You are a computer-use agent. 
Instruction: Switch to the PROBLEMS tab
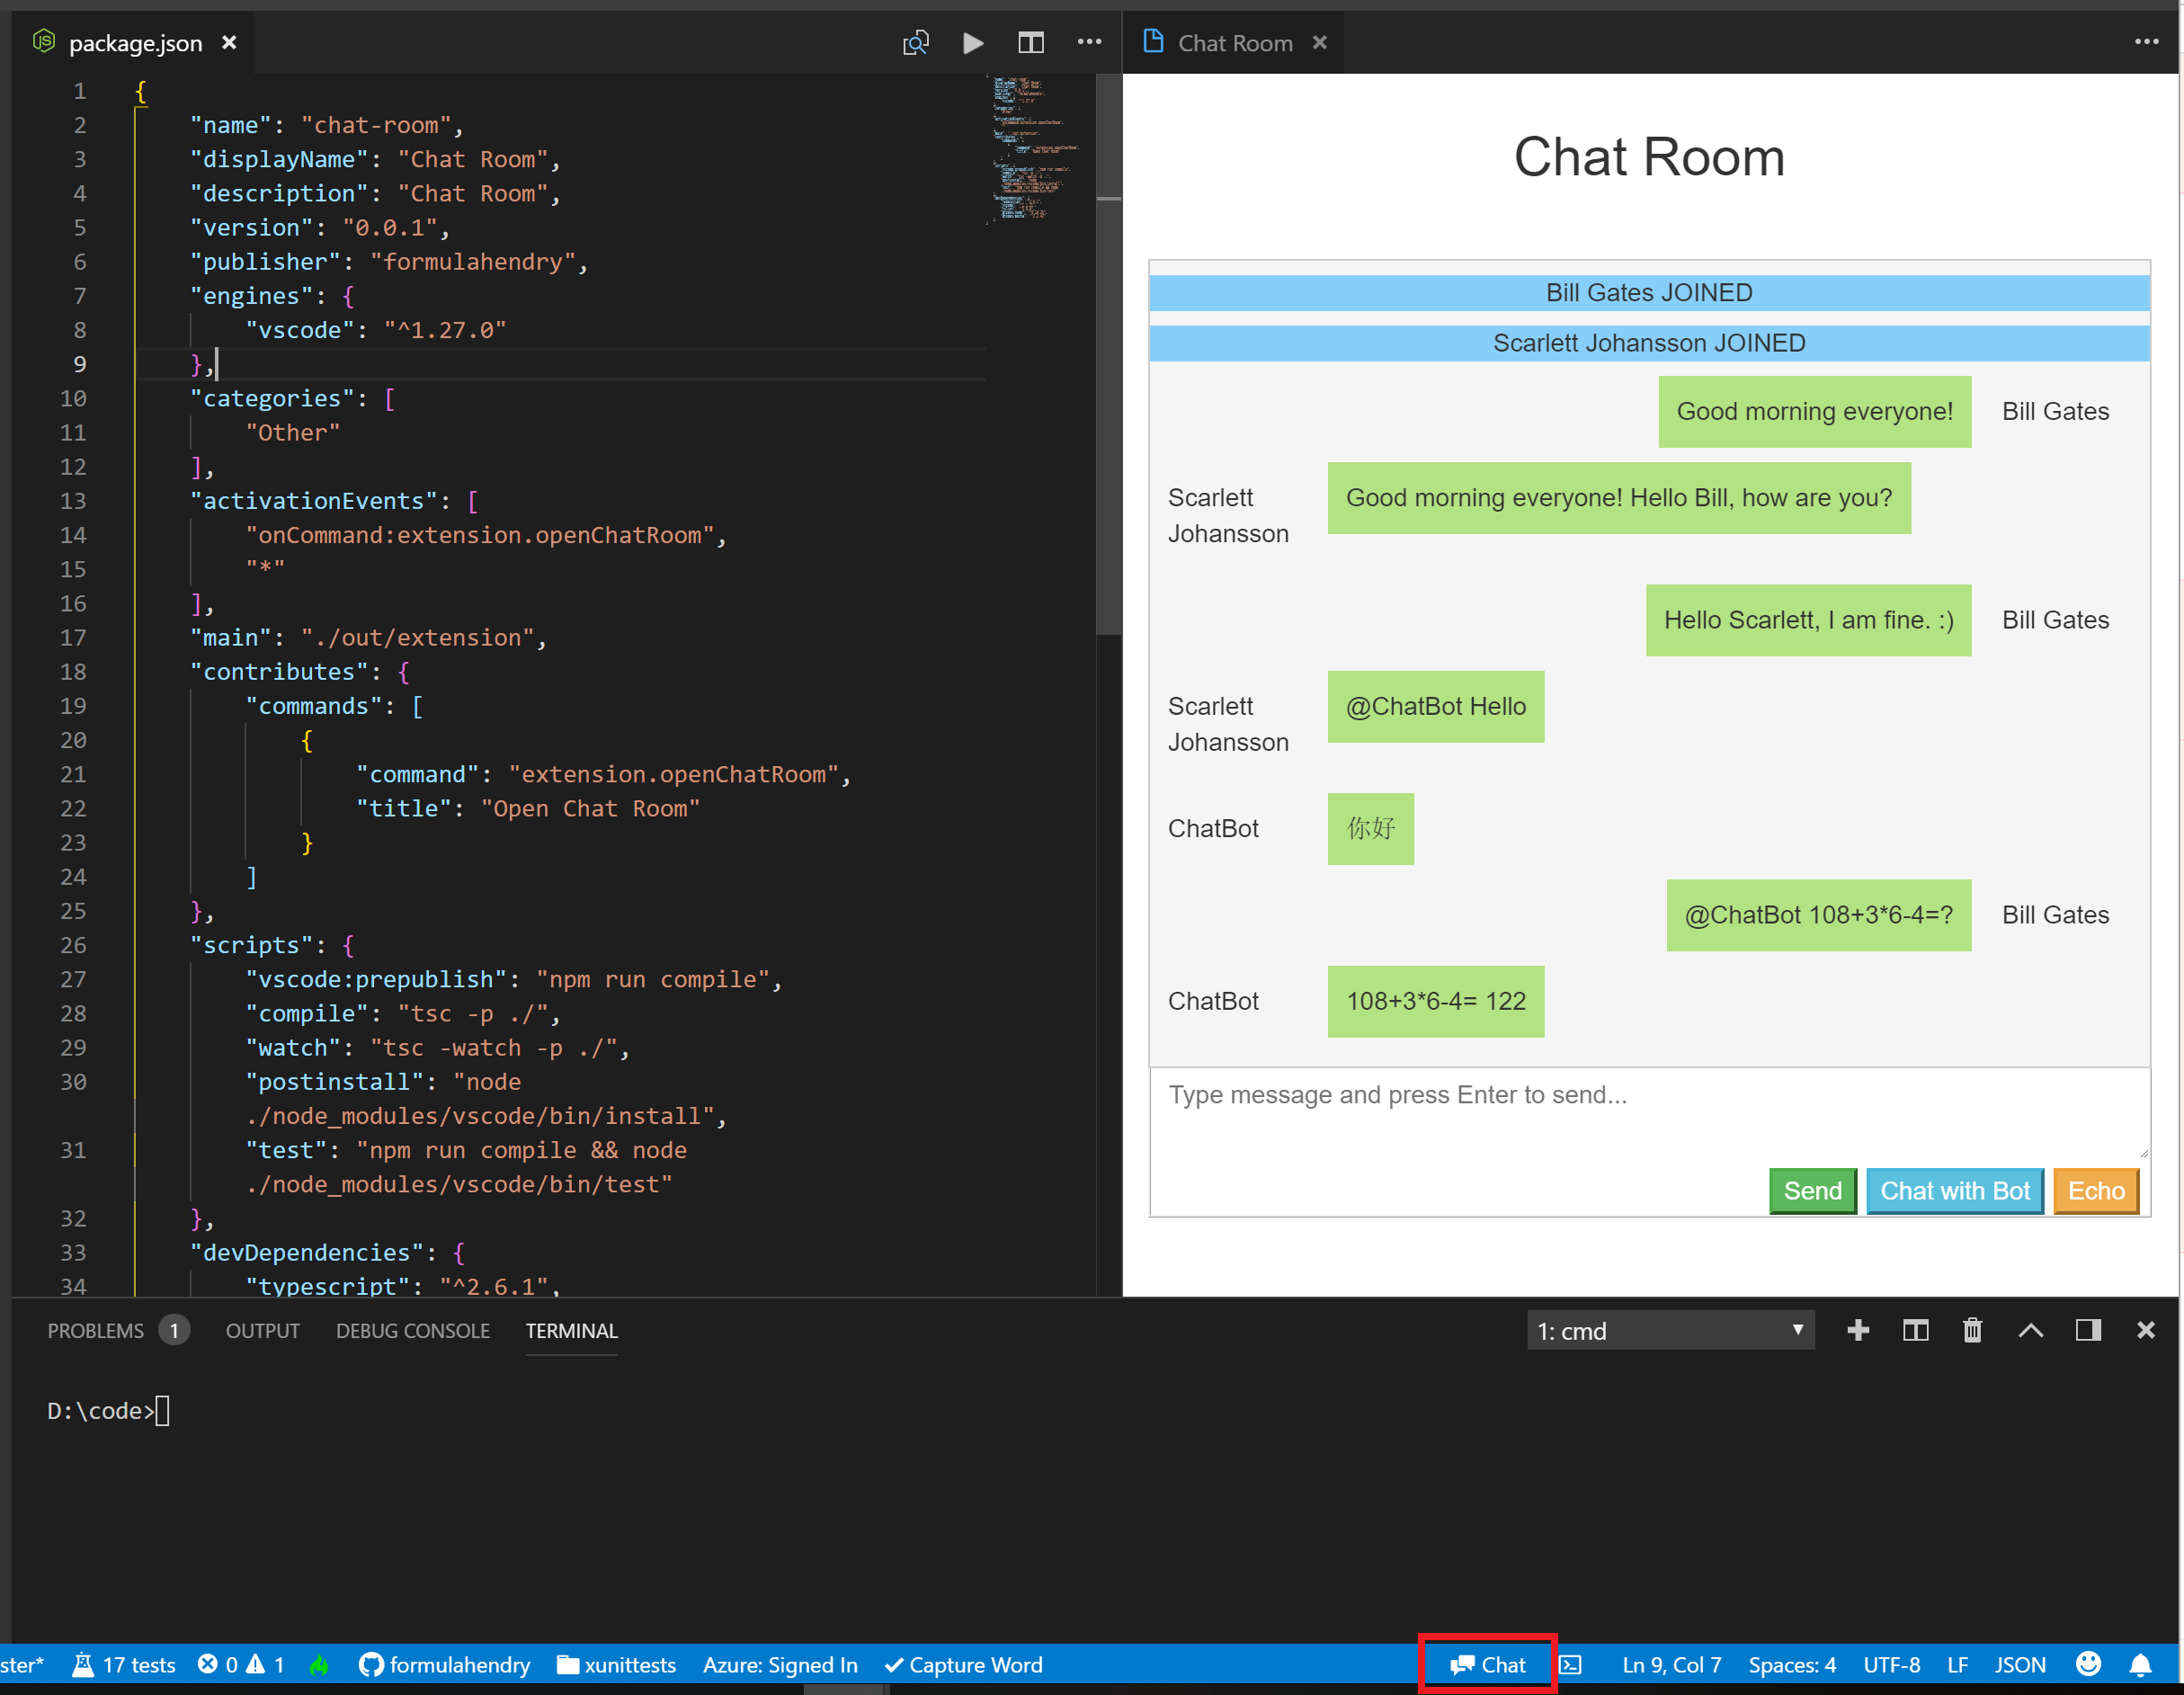click(96, 1330)
